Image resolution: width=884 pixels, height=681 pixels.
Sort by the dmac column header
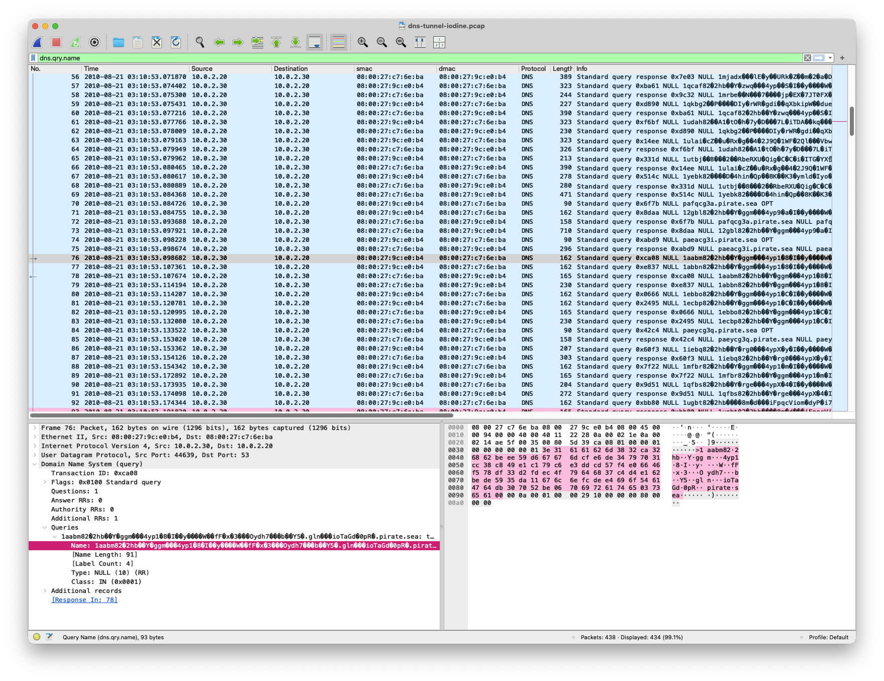tap(478, 69)
